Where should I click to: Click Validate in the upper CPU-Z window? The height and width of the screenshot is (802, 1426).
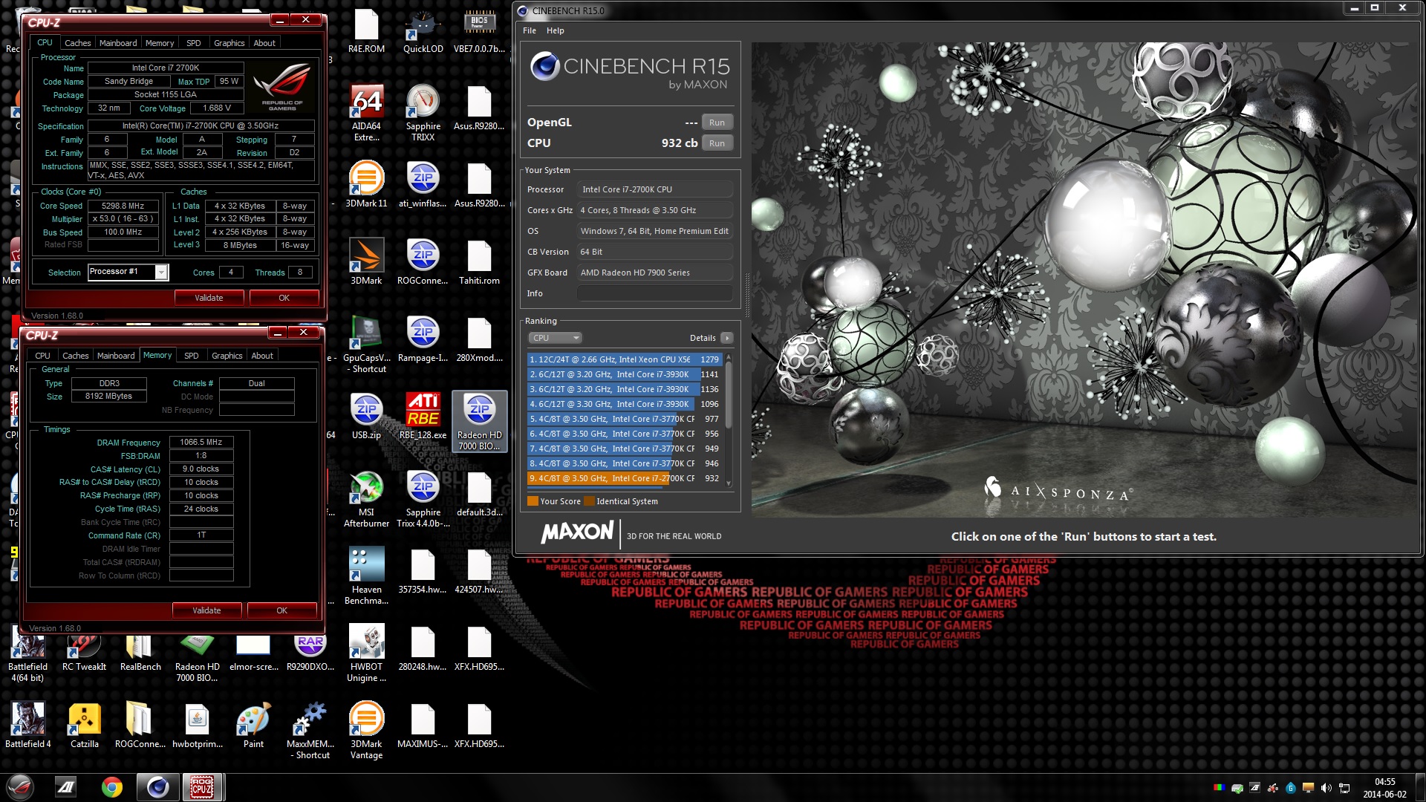coord(209,298)
